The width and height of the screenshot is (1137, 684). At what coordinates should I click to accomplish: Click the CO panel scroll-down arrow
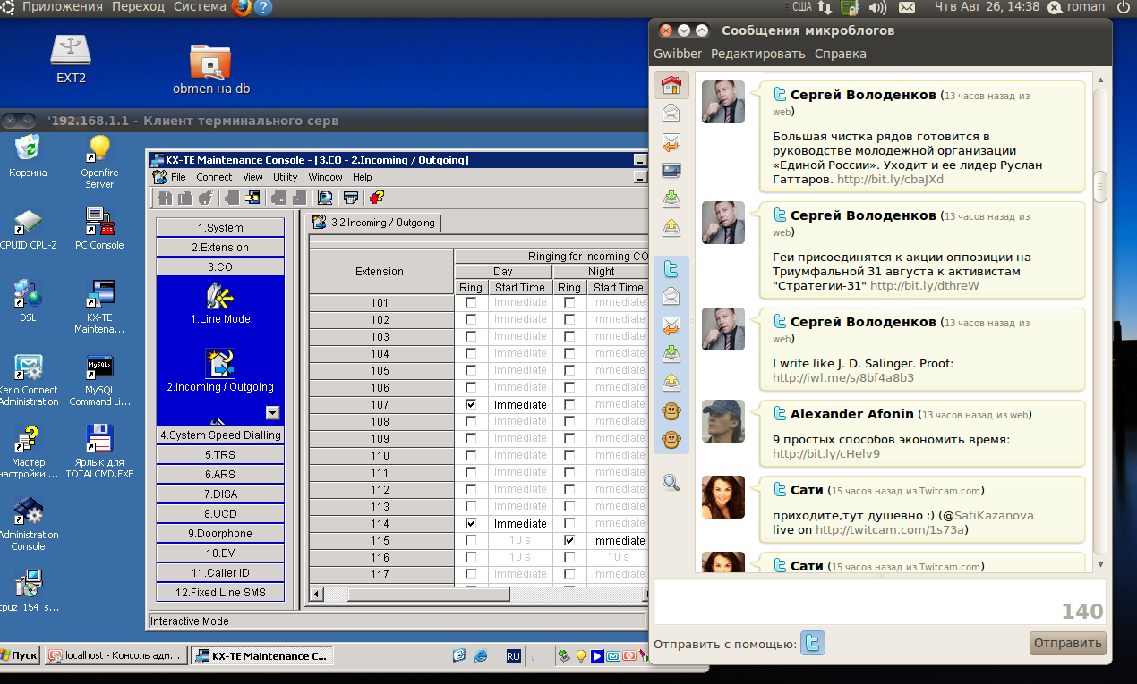point(273,413)
